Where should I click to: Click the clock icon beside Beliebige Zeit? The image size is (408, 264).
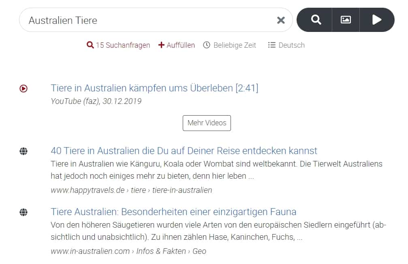click(x=207, y=45)
